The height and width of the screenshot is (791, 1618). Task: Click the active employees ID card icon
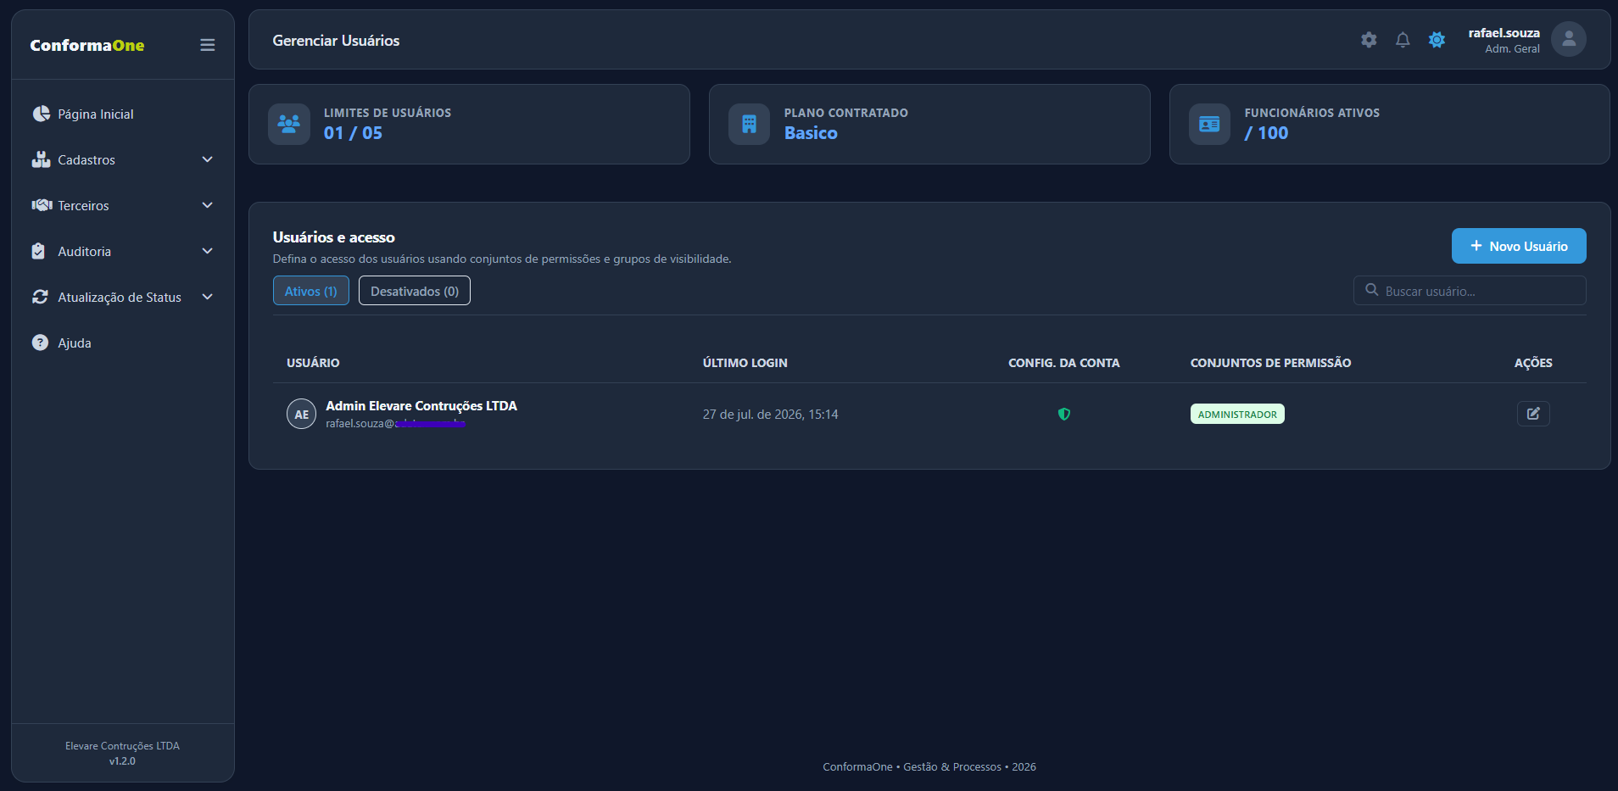point(1209,124)
